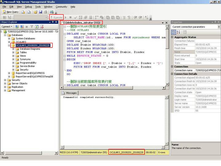Click the Connect Object Explorer icon
The image size is (221, 166).
point(17,27)
